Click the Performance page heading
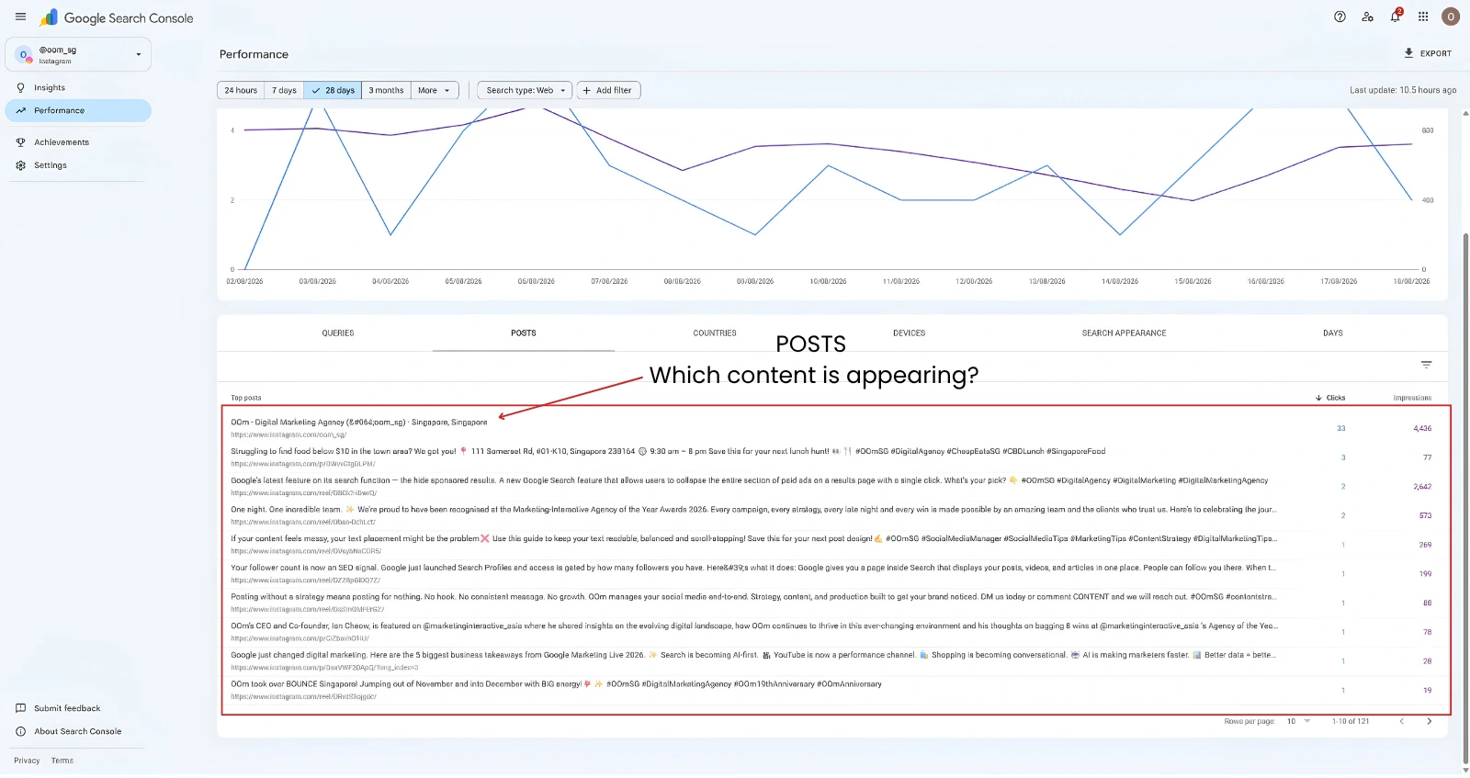Viewport: 1470px width, 778px height. click(254, 54)
